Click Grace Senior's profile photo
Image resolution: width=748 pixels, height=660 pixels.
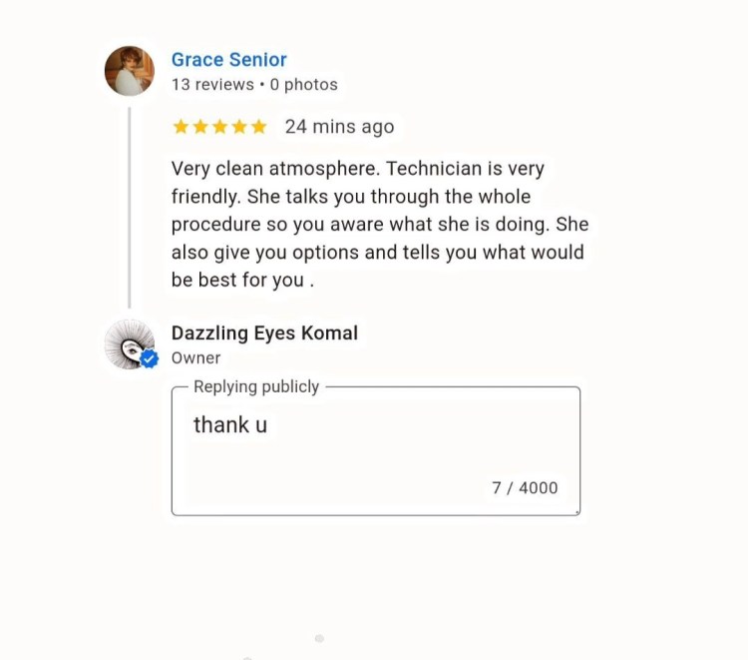click(130, 71)
